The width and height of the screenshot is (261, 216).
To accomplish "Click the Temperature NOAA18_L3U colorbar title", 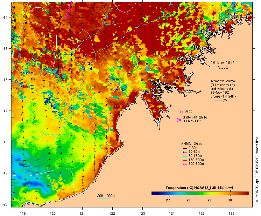I will (x=199, y=188).
